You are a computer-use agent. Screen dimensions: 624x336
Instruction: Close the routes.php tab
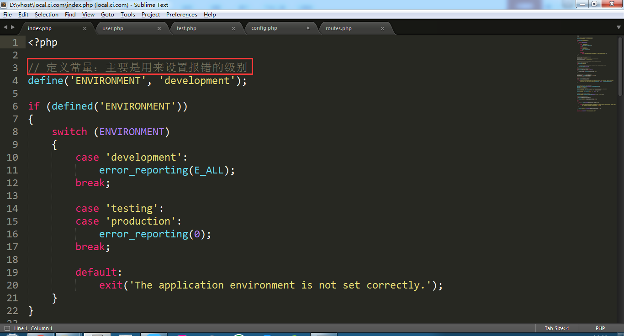tap(382, 28)
